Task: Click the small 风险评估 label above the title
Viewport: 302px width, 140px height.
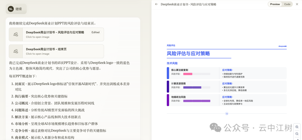Action: point(171,46)
